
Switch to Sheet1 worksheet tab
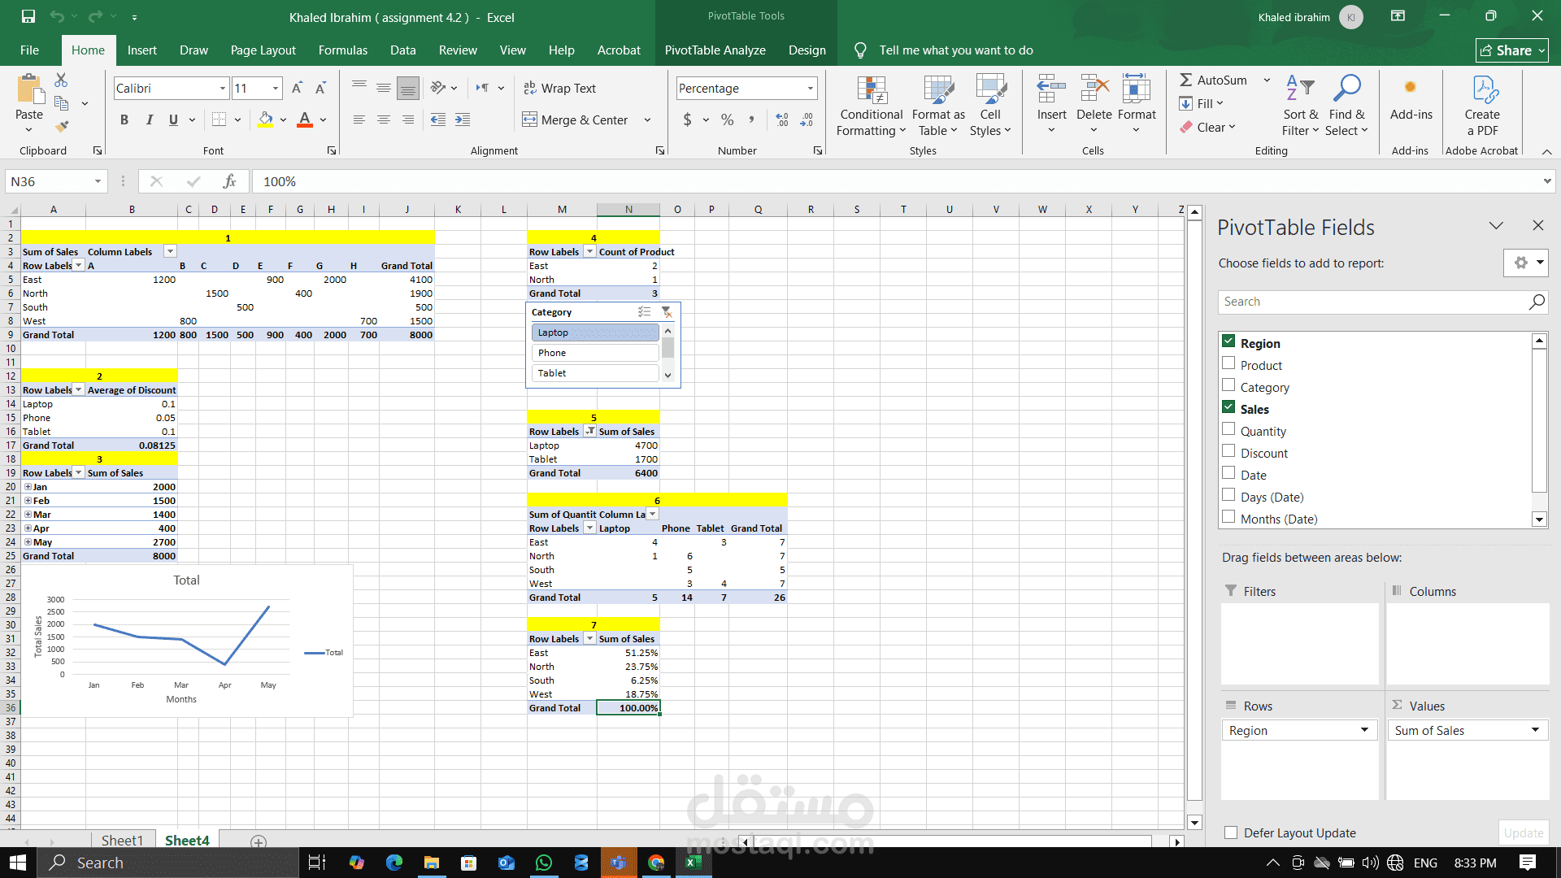122,840
